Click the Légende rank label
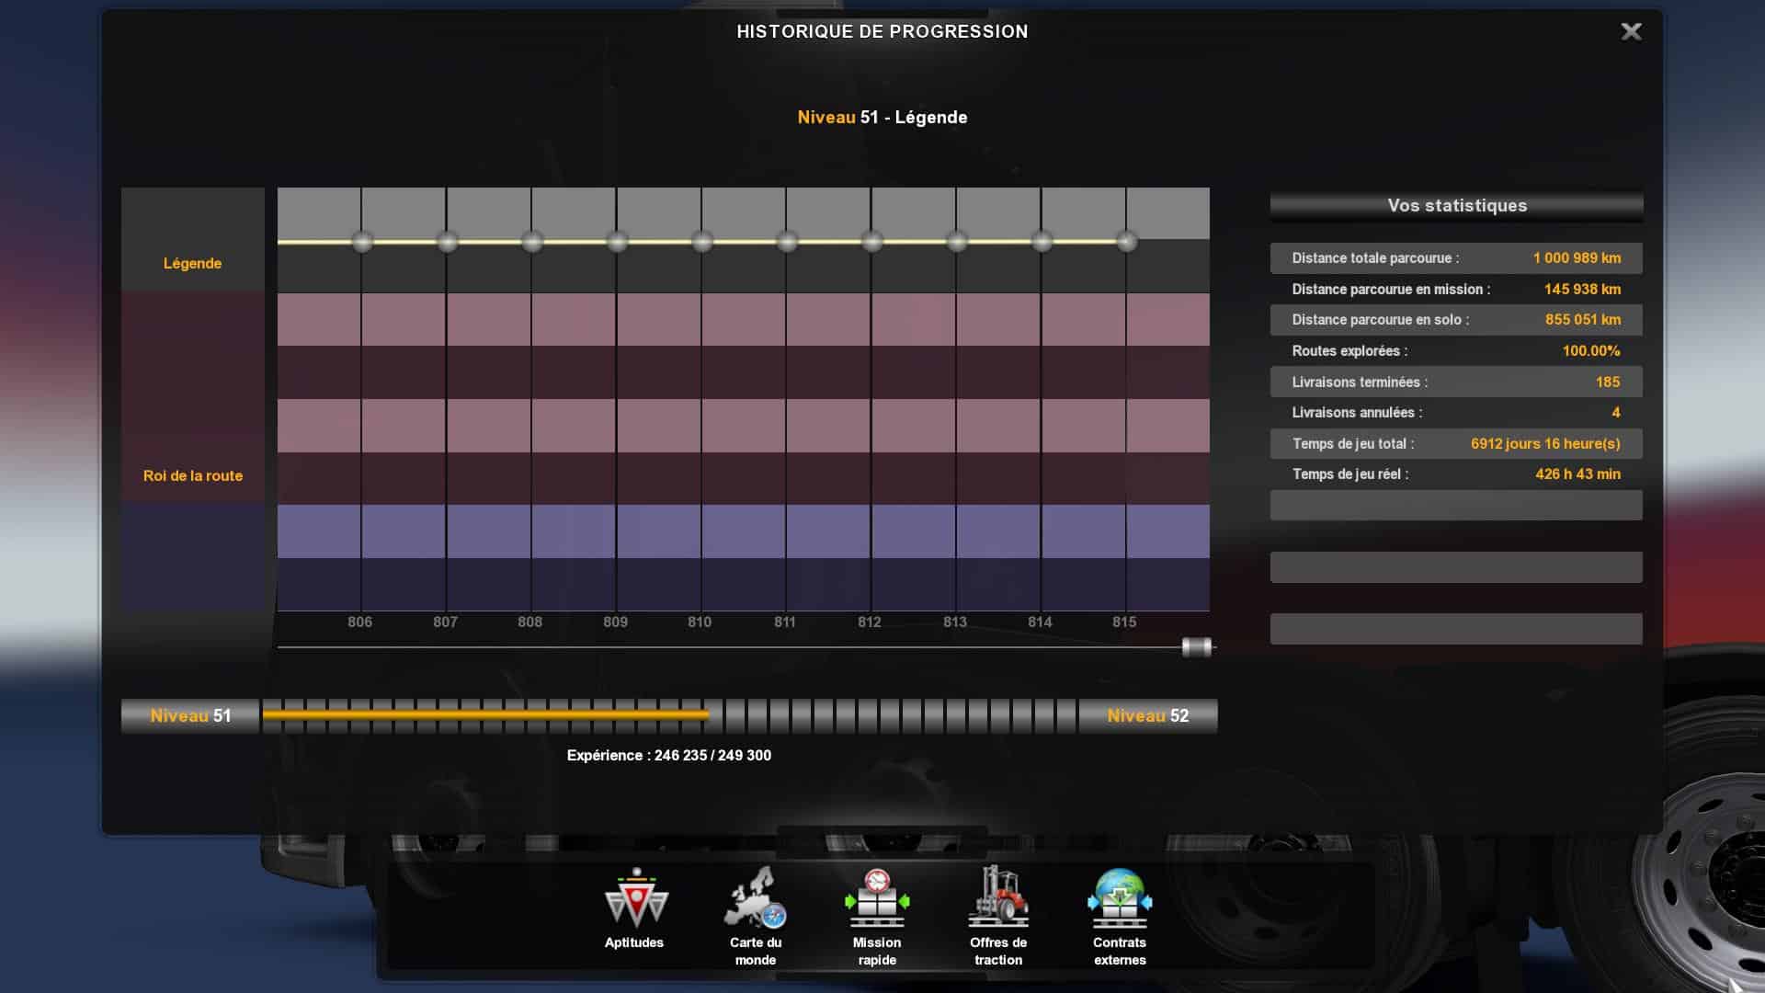1765x993 pixels. (192, 264)
